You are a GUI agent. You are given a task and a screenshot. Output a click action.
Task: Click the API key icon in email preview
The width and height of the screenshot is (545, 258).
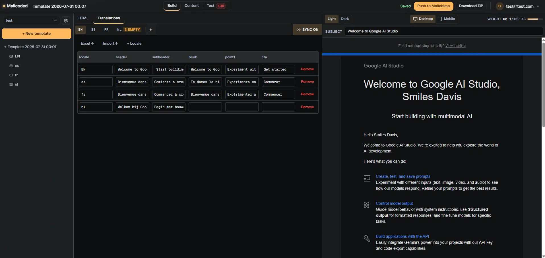[x=367, y=238]
